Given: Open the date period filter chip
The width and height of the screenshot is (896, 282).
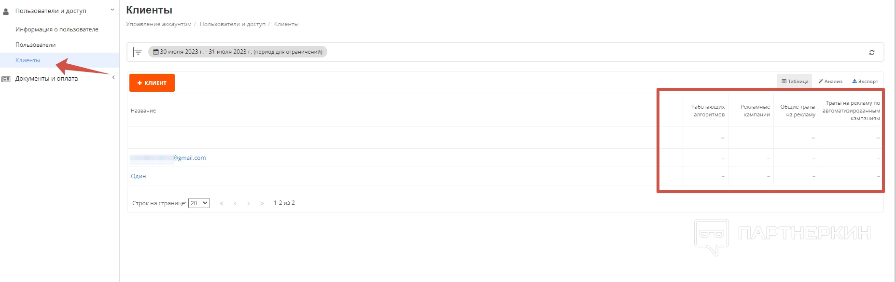Looking at the screenshot, I should pos(238,52).
